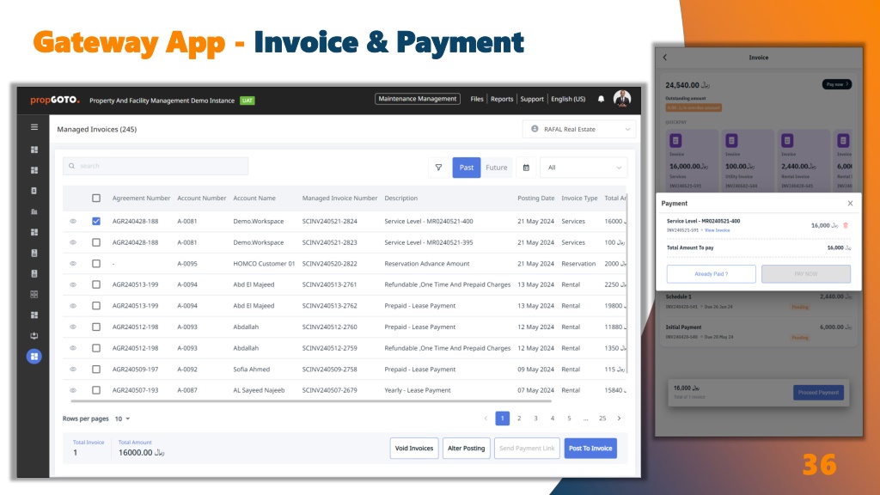Preview SCINV240512-2759 with its eye icon
Screen dimensions: 880x495
click(x=73, y=348)
